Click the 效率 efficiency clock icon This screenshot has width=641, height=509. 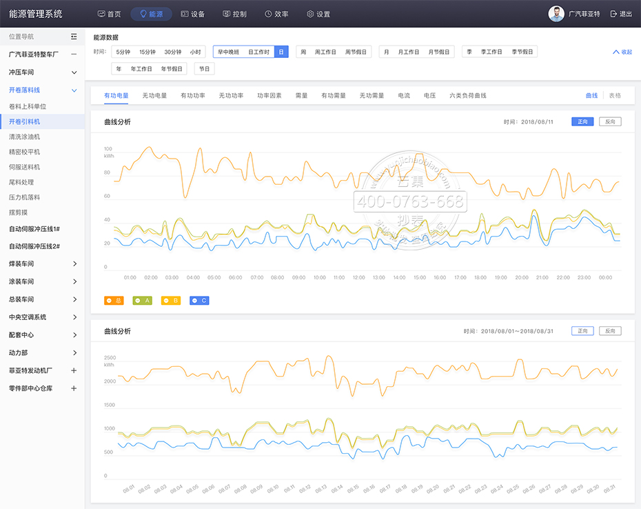pos(268,14)
